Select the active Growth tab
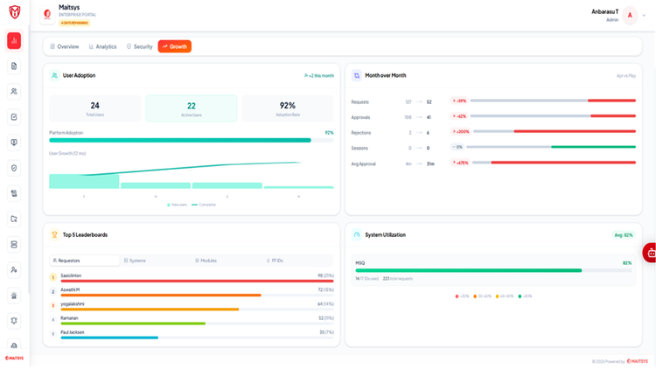Viewport: 656px width, 369px height. click(174, 46)
